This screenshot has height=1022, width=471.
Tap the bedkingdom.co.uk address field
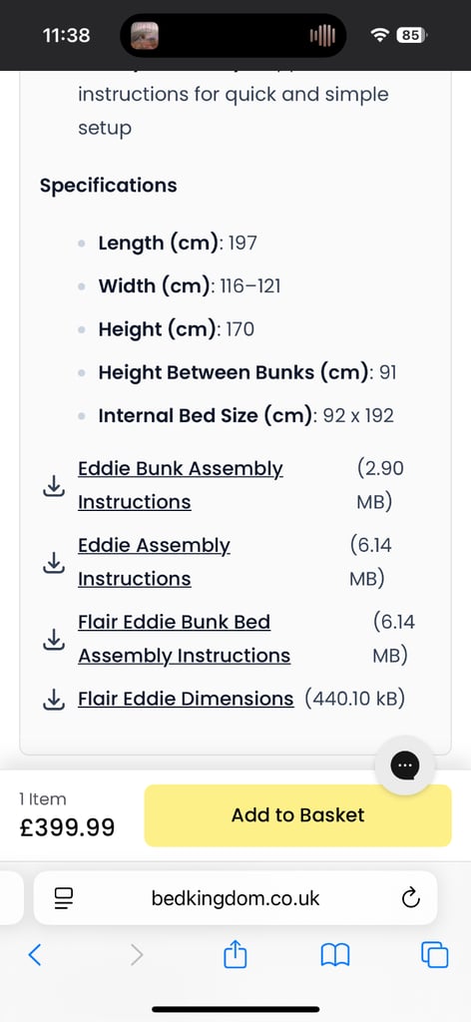point(235,898)
